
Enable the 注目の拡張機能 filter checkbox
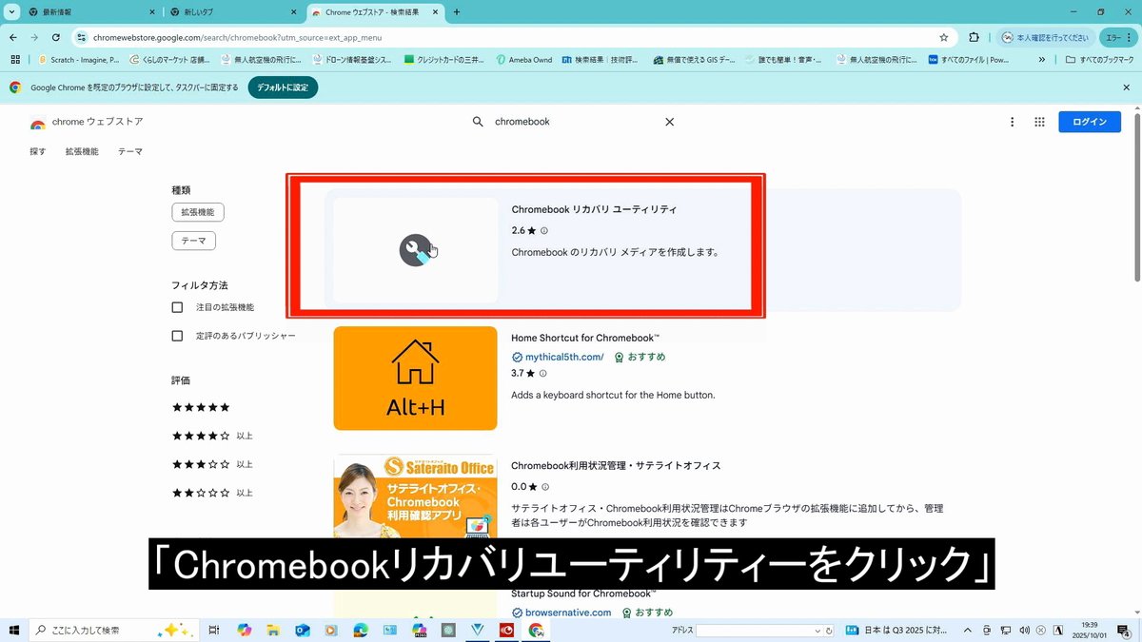pyautogui.click(x=177, y=307)
